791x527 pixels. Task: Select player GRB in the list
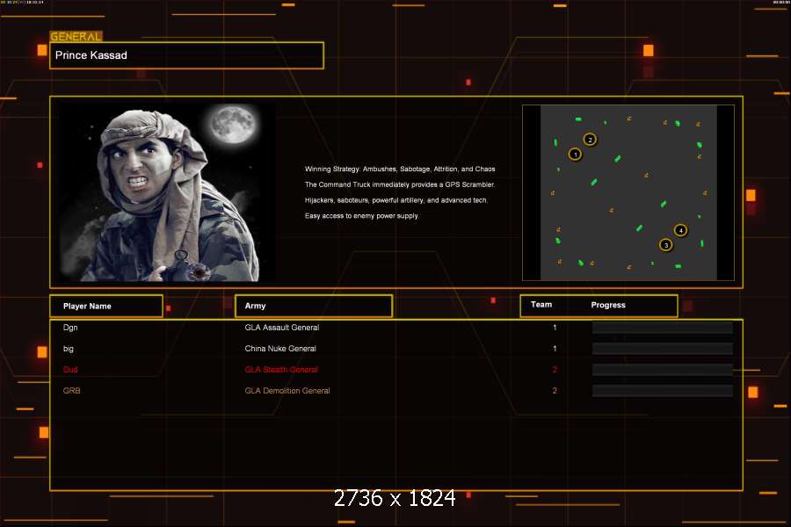pyautogui.click(x=71, y=391)
